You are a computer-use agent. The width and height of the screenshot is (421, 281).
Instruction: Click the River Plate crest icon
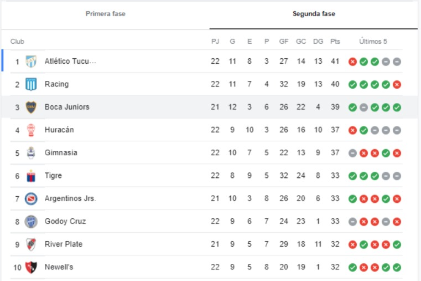pyautogui.click(x=31, y=244)
